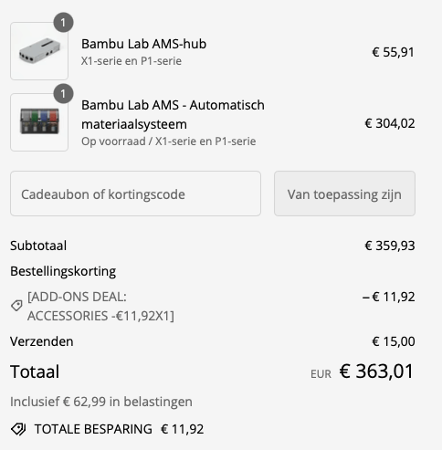Click the € 304,02 item price
Image resolution: width=442 pixels, height=450 pixels.
[390, 123]
